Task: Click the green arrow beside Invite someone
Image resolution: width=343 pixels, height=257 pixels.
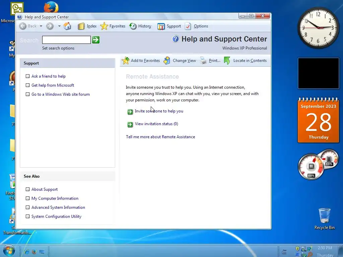Action: [x=130, y=112]
